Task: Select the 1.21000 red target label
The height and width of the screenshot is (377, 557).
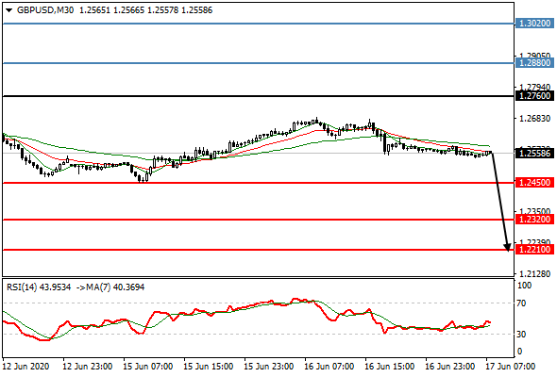Action: coord(534,250)
